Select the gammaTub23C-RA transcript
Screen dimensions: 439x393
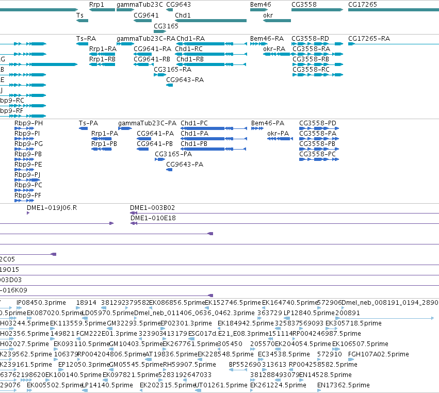(x=125, y=44)
